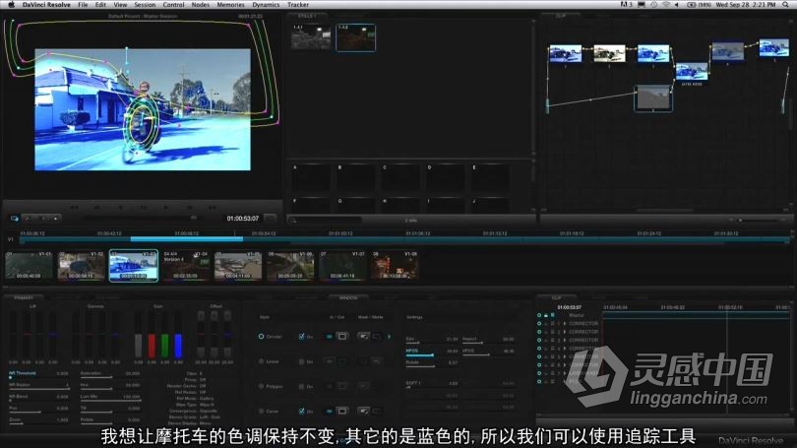Select the last node at far right
Screen dimensions: 797x448
point(773,48)
